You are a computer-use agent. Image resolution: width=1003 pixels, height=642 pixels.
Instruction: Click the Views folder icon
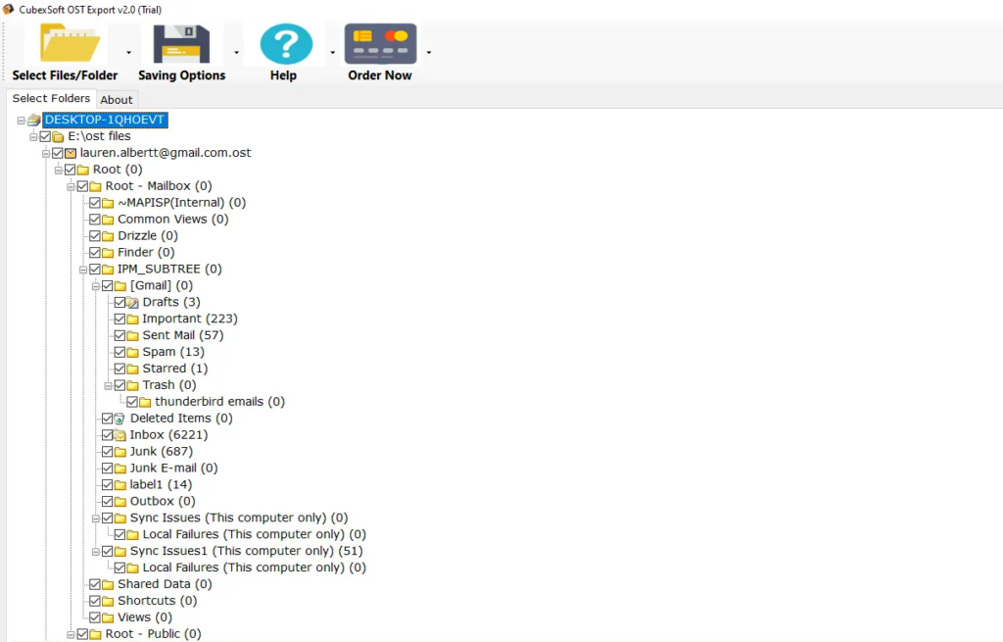click(108, 617)
